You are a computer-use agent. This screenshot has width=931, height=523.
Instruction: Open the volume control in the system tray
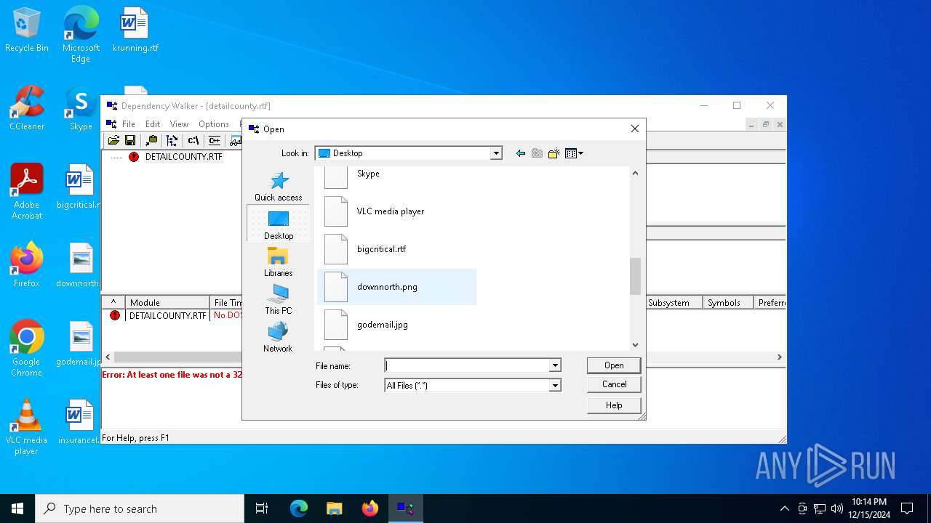point(836,508)
